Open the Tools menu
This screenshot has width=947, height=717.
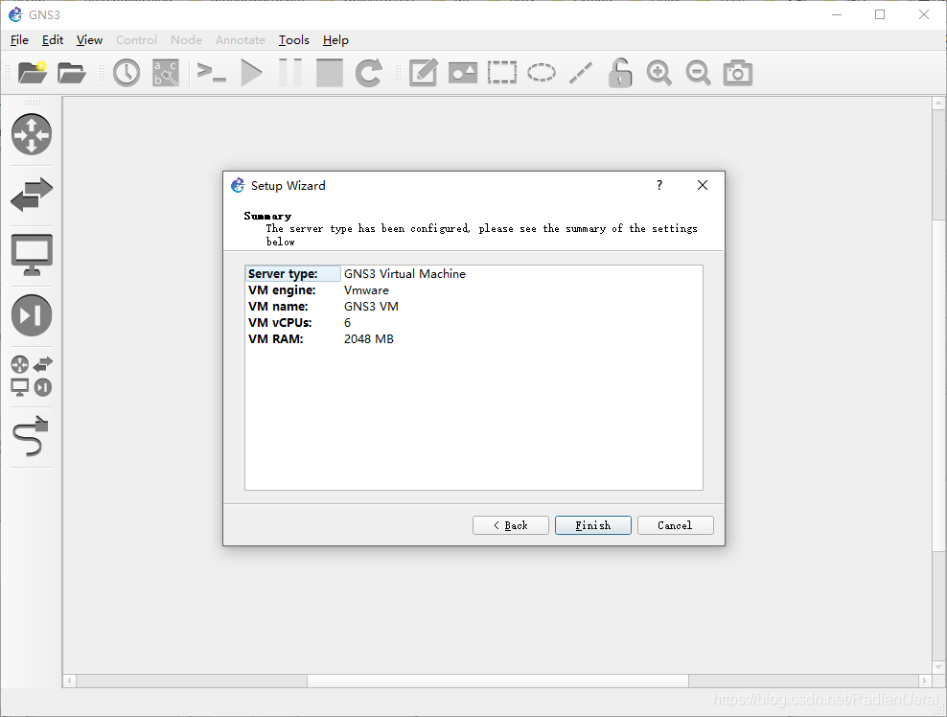coord(294,40)
